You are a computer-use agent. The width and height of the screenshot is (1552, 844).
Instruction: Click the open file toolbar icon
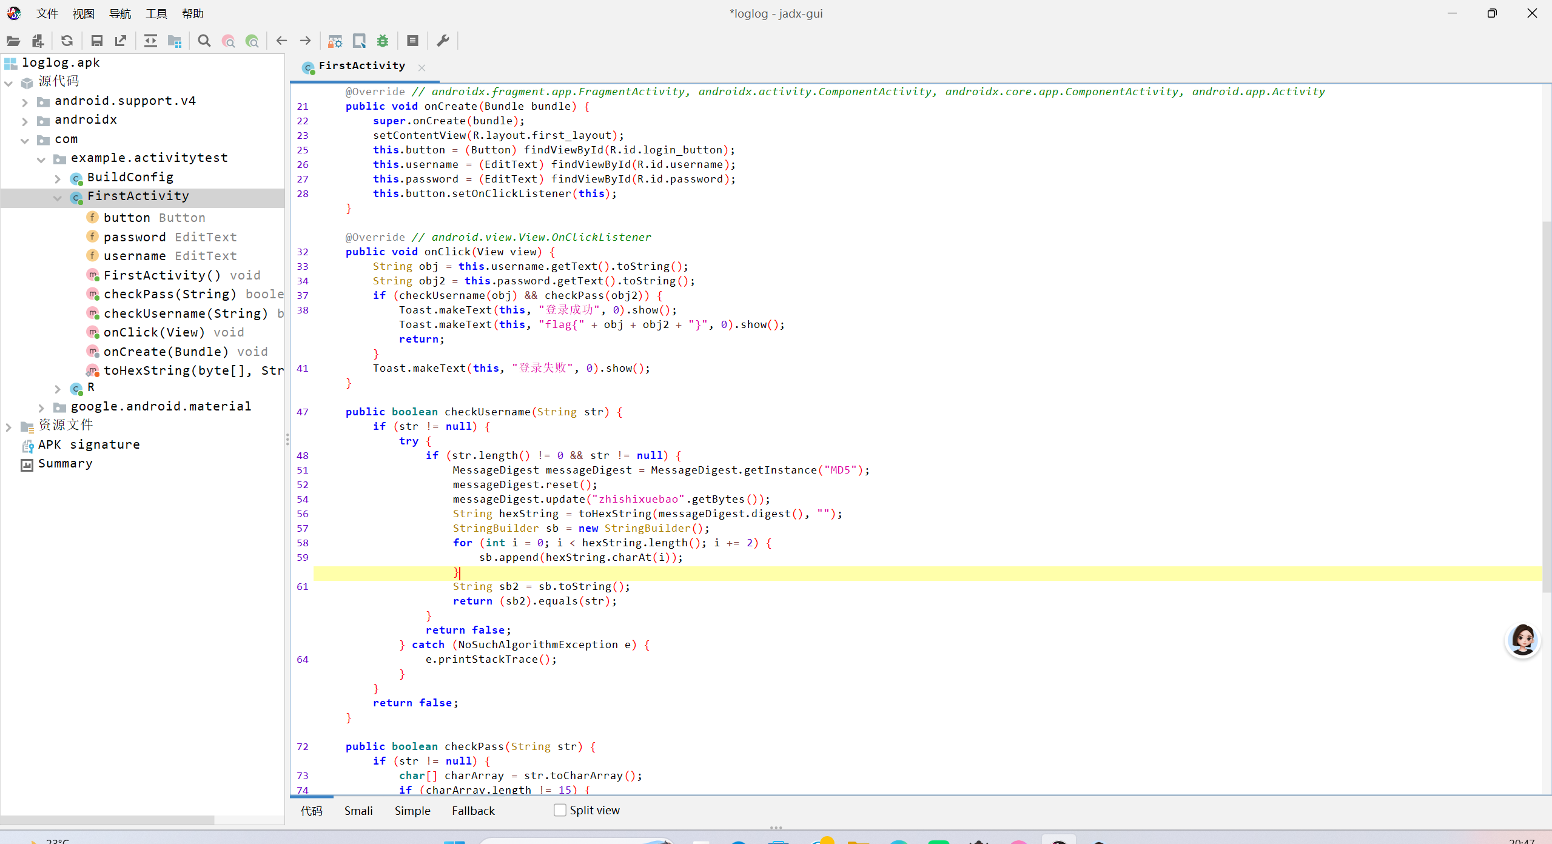(x=13, y=41)
